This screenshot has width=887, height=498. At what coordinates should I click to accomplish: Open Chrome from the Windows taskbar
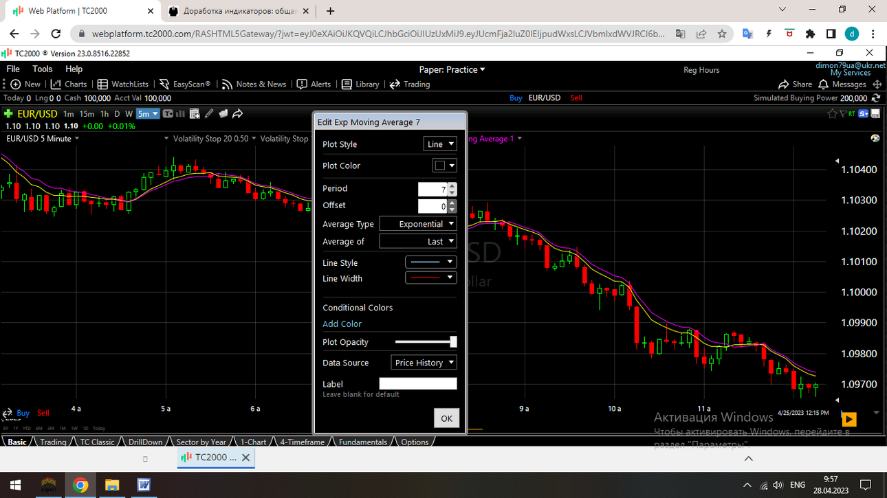point(80,485)
